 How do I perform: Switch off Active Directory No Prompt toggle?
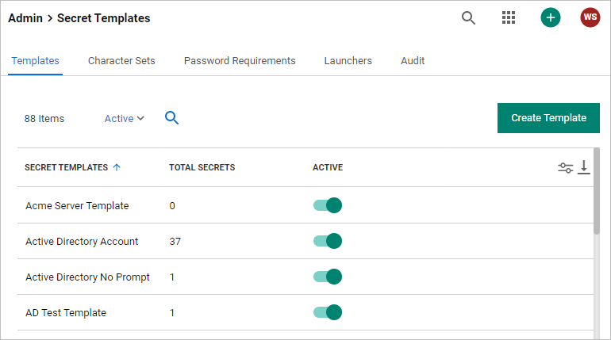point(327,277)
